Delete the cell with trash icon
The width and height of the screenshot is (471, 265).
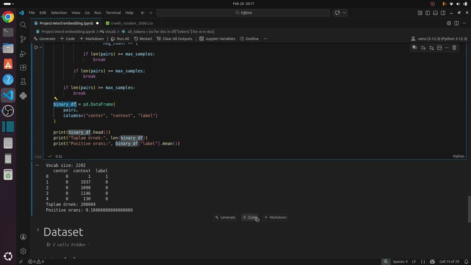click(x=454, y=47)
